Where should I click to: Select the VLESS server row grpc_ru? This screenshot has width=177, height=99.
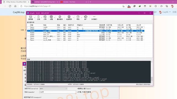pyautogui.click(x=86, y=35)
